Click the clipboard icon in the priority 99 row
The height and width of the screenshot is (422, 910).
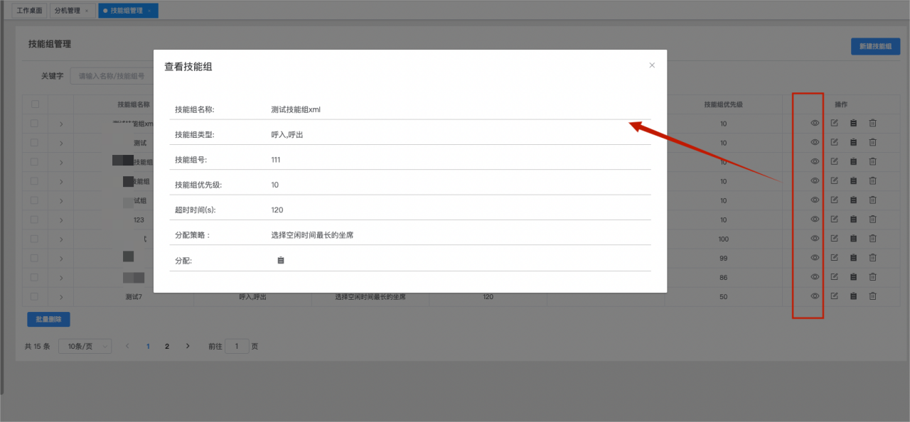tap(853, 258)
